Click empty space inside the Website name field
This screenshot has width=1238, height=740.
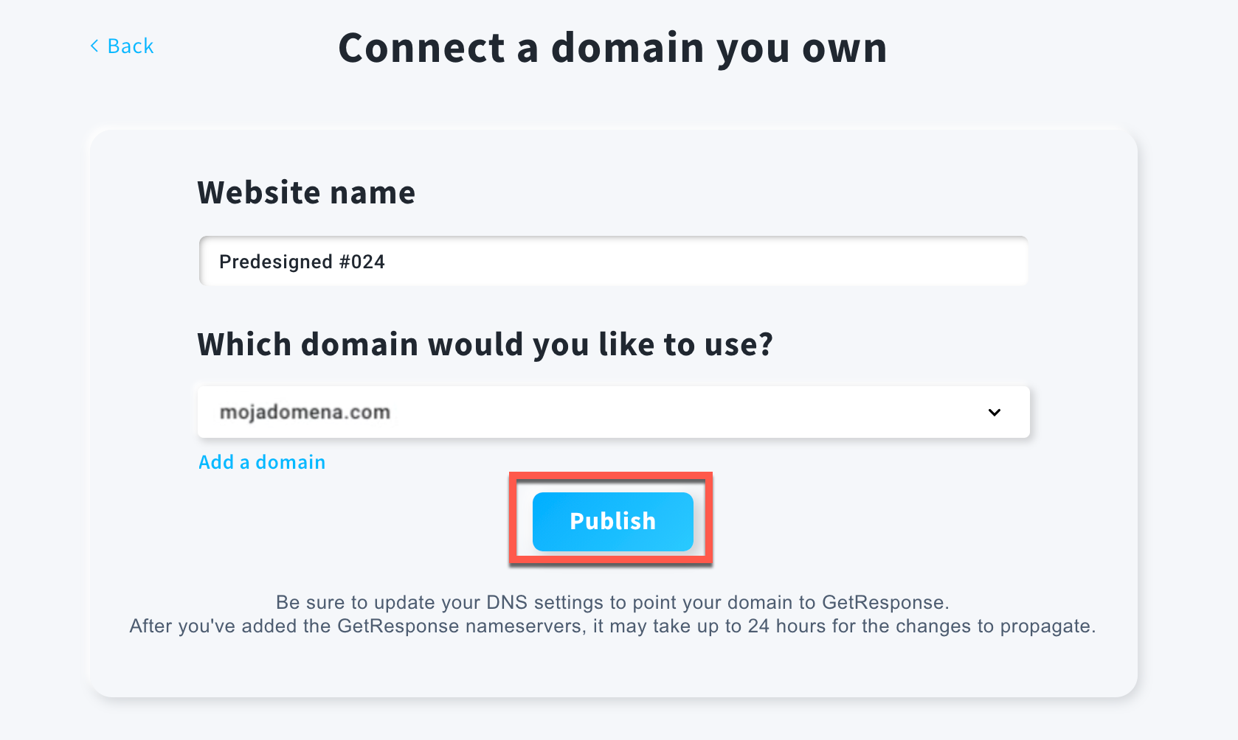click(x=701, y=261)
